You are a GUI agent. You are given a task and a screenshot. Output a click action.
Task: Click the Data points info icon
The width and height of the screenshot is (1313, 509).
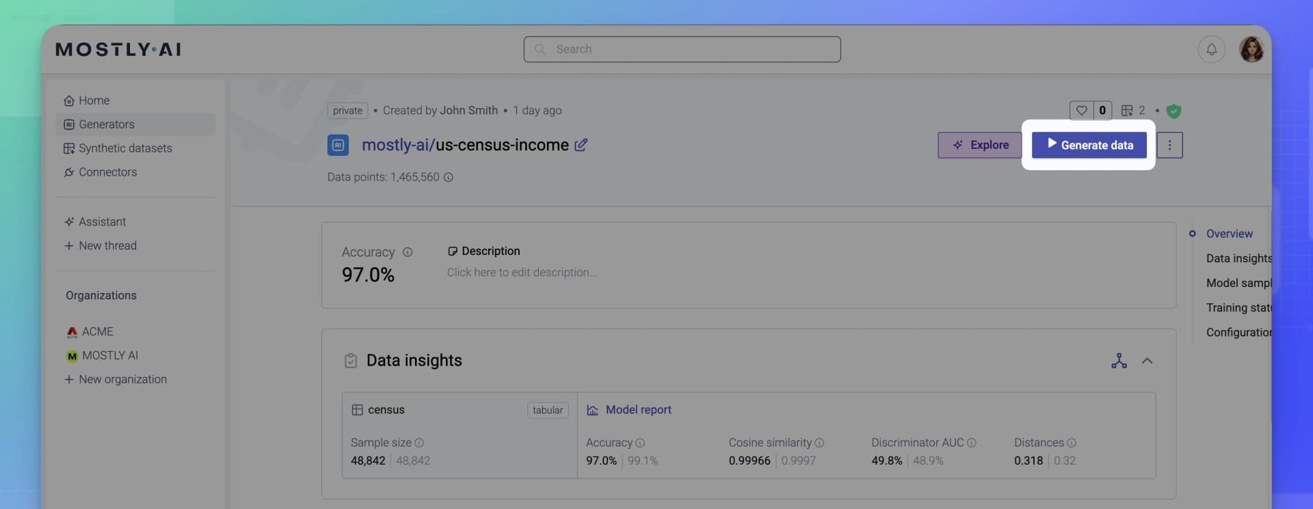(449, 177)
